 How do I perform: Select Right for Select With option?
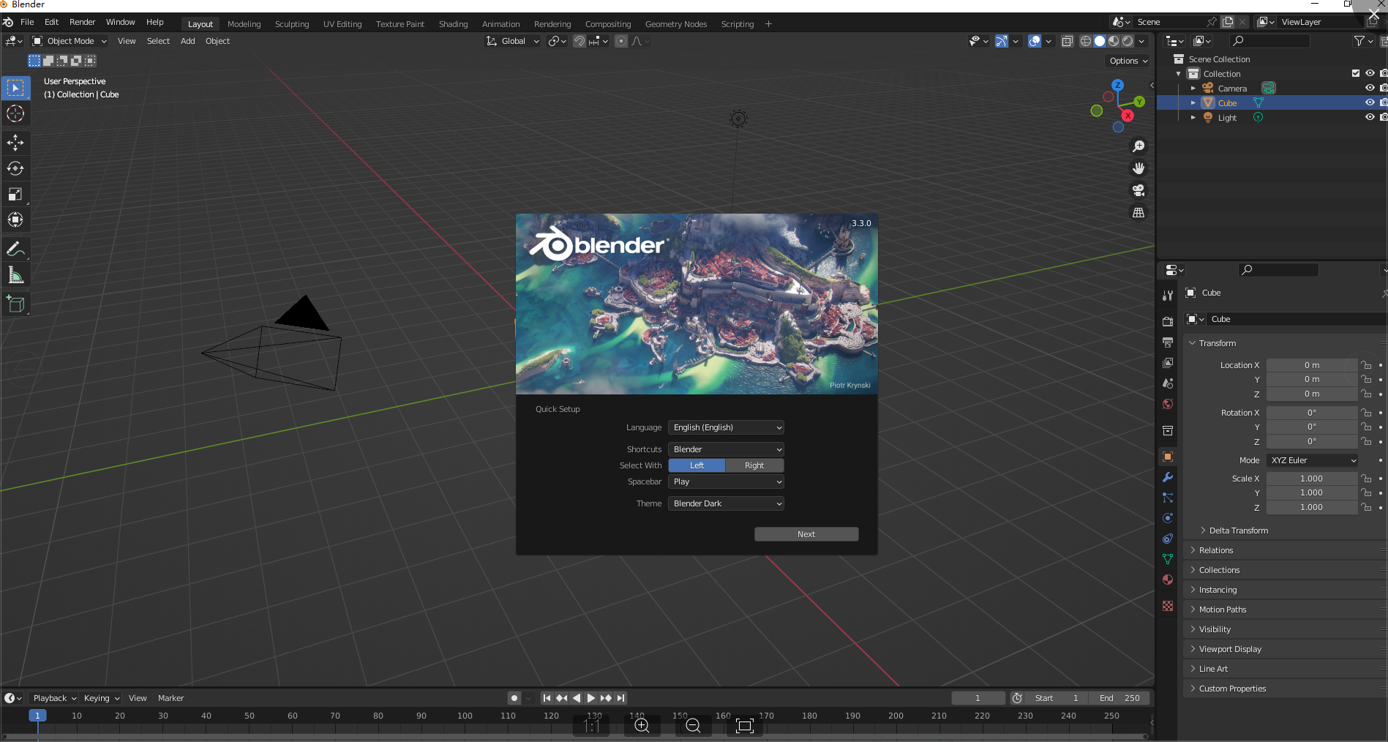point(754,465)
